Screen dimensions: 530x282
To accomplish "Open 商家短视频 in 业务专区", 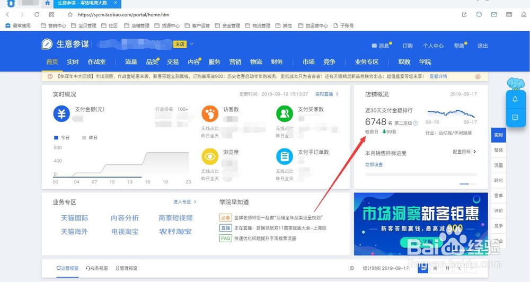I will tap(175, 218).
